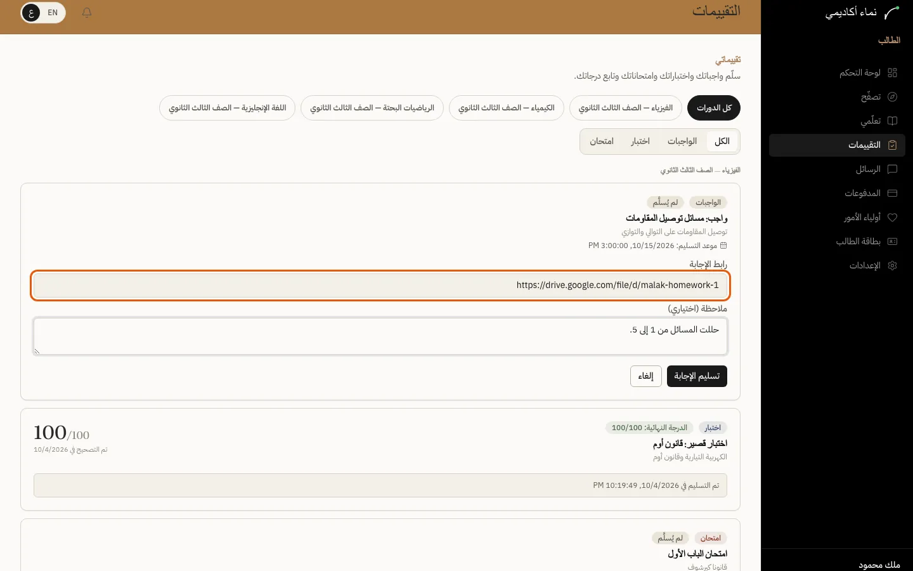Open لوحة التحكم in the sidebar
The width and height of the screenshot is (913, 571).
(837, 73)
